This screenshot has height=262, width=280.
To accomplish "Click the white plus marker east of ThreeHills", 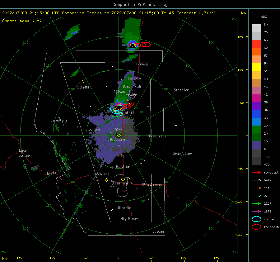I will 176,125.
